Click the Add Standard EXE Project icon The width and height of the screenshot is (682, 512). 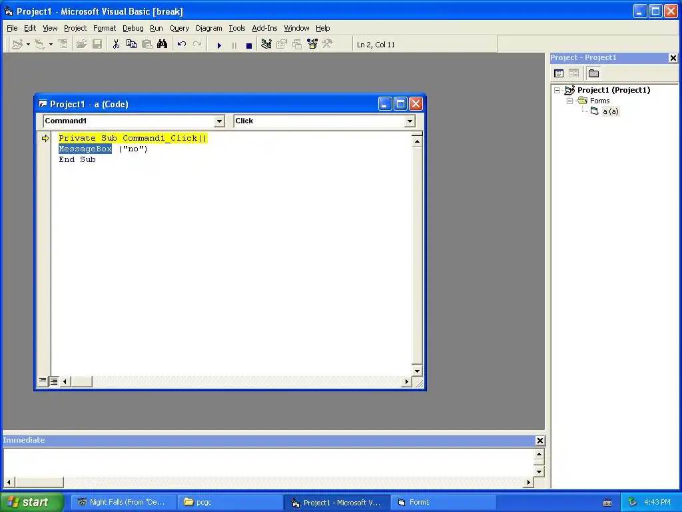(17, 45)
